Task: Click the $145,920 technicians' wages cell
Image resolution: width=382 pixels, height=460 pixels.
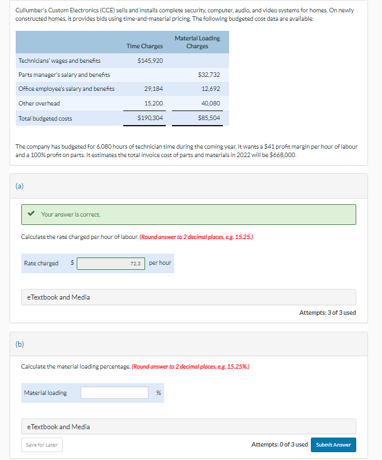Action: [x=150, y=61]
